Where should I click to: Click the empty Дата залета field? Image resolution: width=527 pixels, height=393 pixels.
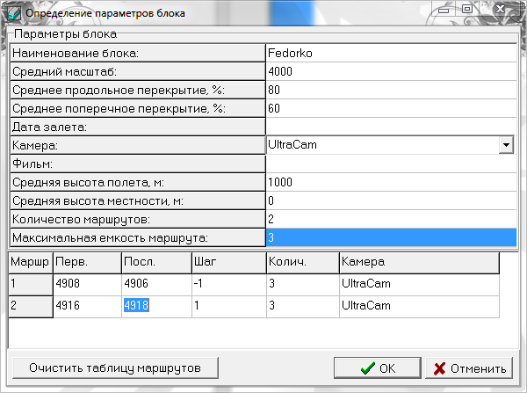pyautogui.click(x=391, y=127)
